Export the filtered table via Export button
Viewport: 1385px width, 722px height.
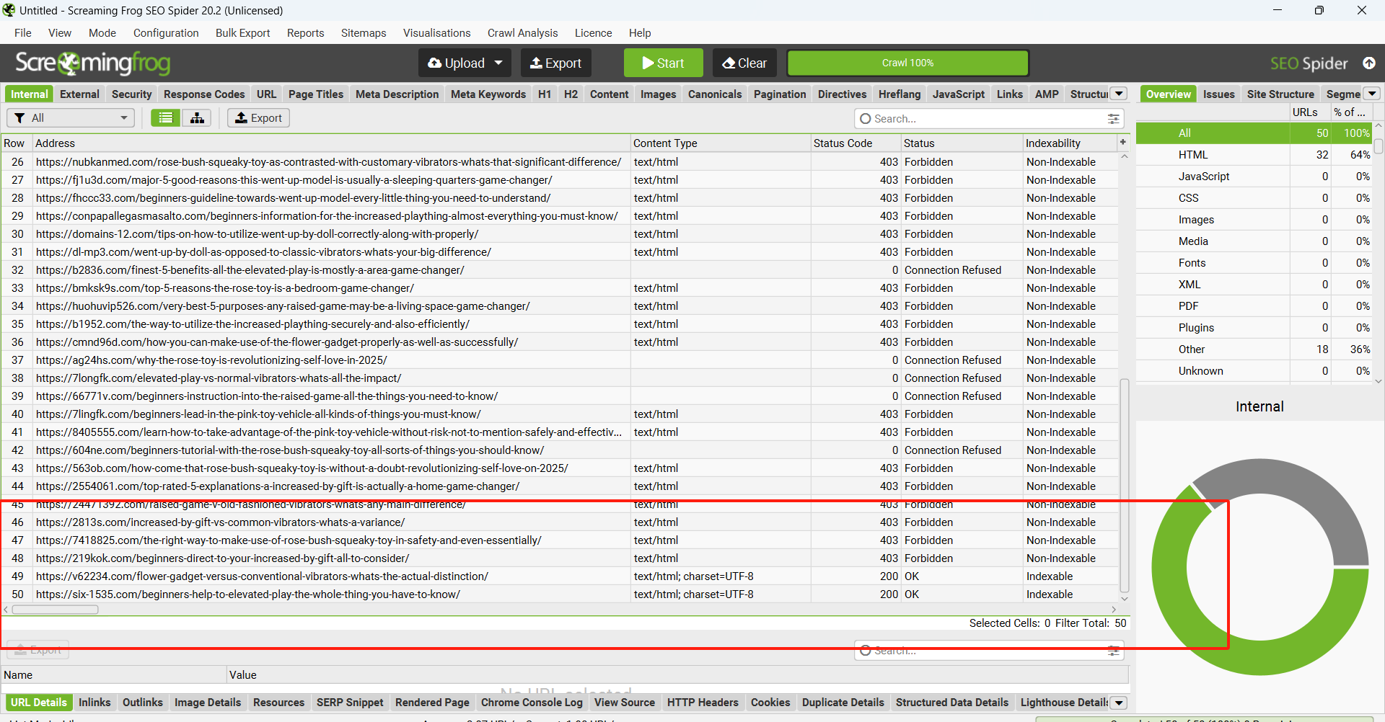click(x=258, y=118)
